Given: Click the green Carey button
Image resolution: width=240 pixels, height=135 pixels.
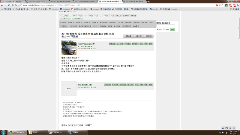Looking at the screenshot, I should 78,18.
